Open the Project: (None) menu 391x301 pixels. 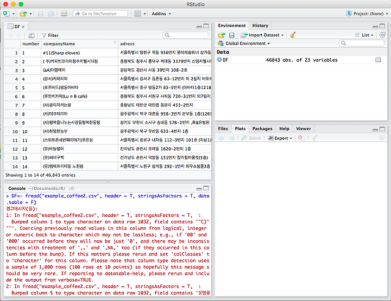point(367,14)
